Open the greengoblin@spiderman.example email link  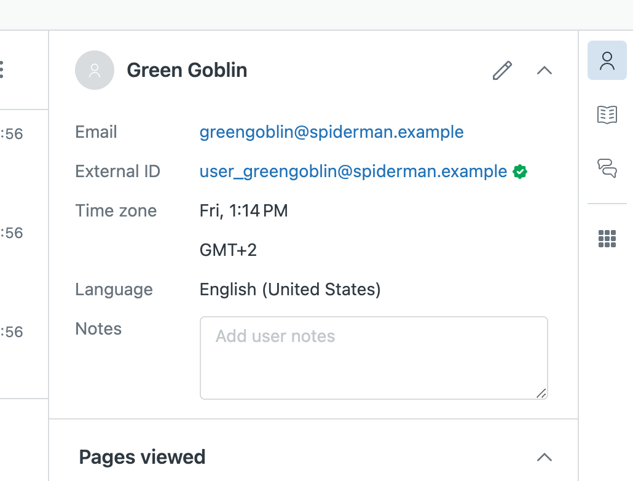[331, 132]
